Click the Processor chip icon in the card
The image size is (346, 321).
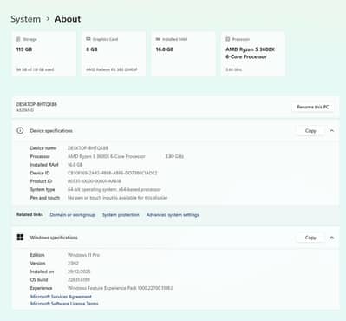pyautogui.click(x=228, y=39)
